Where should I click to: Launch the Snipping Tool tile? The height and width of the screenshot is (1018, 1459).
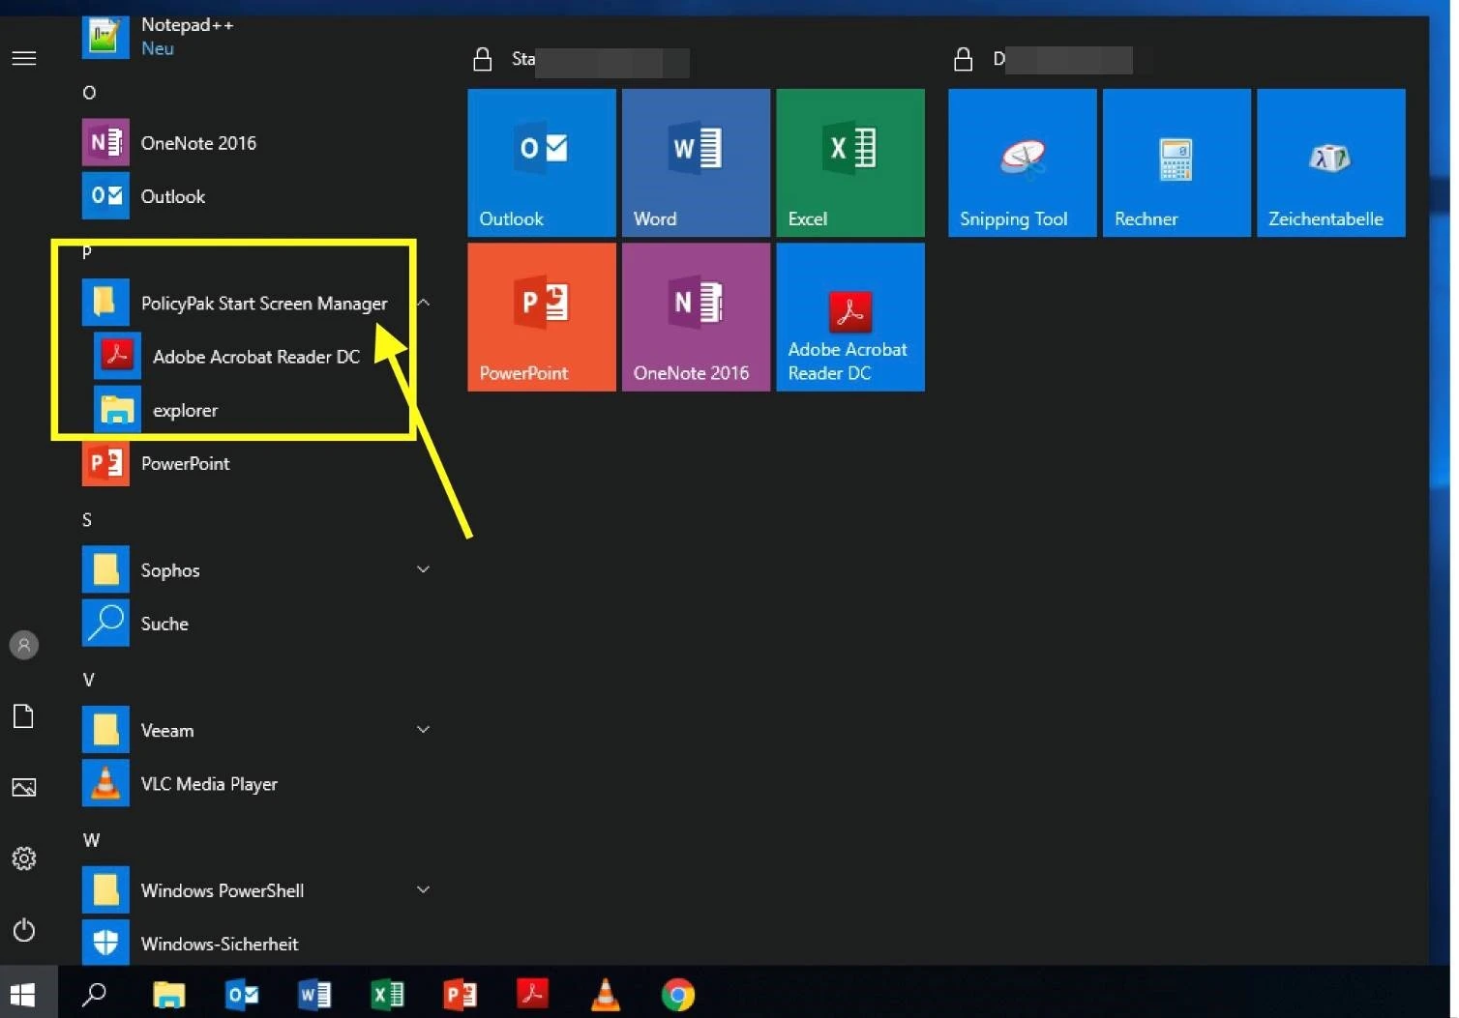(1022, 162)
